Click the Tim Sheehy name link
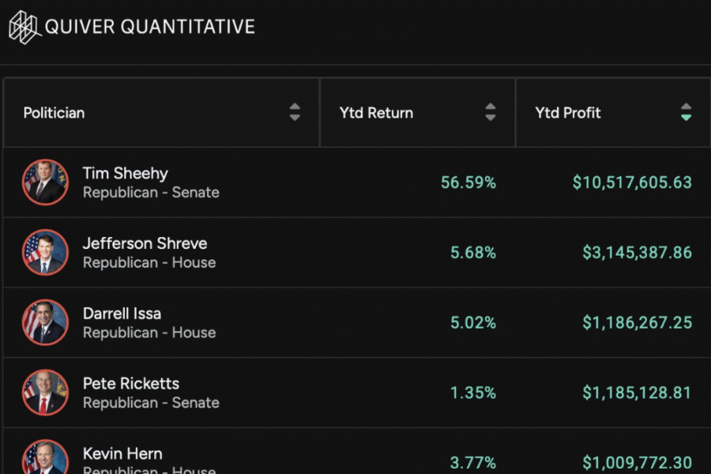This screenshot has width=711, height=474. pos(125,173)
